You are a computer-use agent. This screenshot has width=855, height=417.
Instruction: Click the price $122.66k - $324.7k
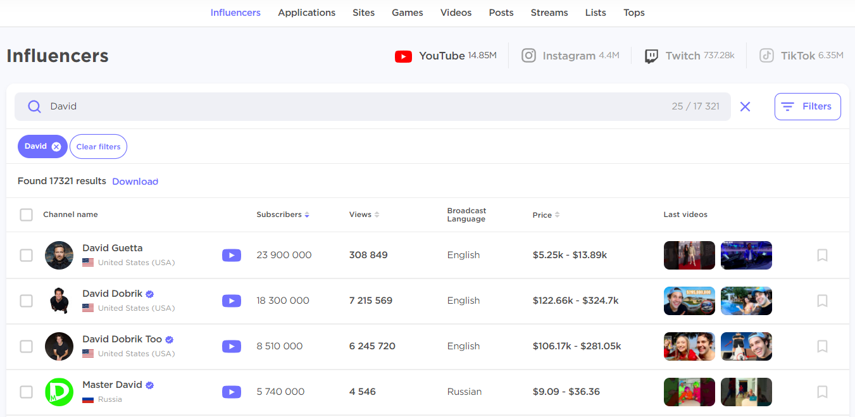576,301
